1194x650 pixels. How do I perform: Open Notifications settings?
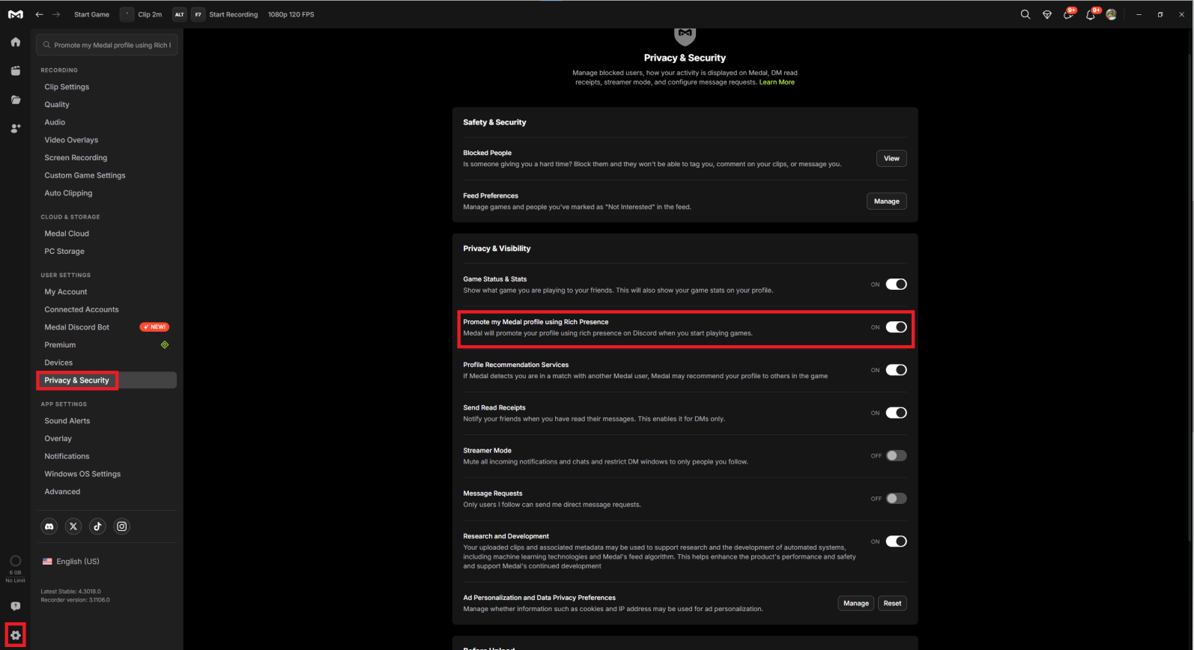(67, 456)
